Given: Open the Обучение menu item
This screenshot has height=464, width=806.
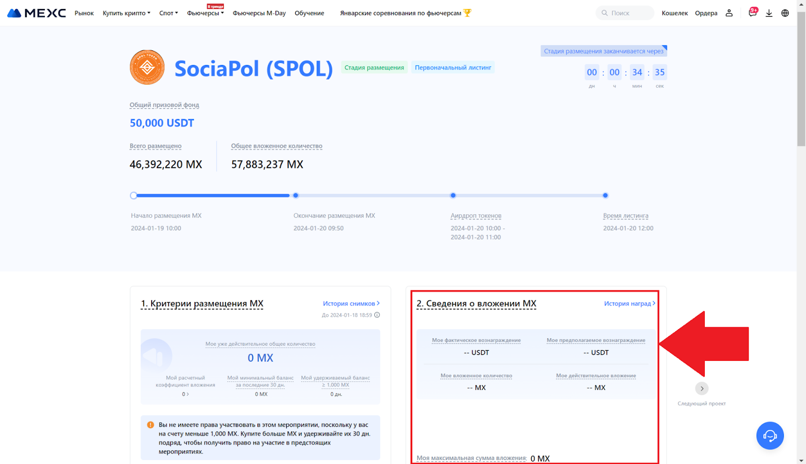Looking at the screenshot, I should (309, 13).
